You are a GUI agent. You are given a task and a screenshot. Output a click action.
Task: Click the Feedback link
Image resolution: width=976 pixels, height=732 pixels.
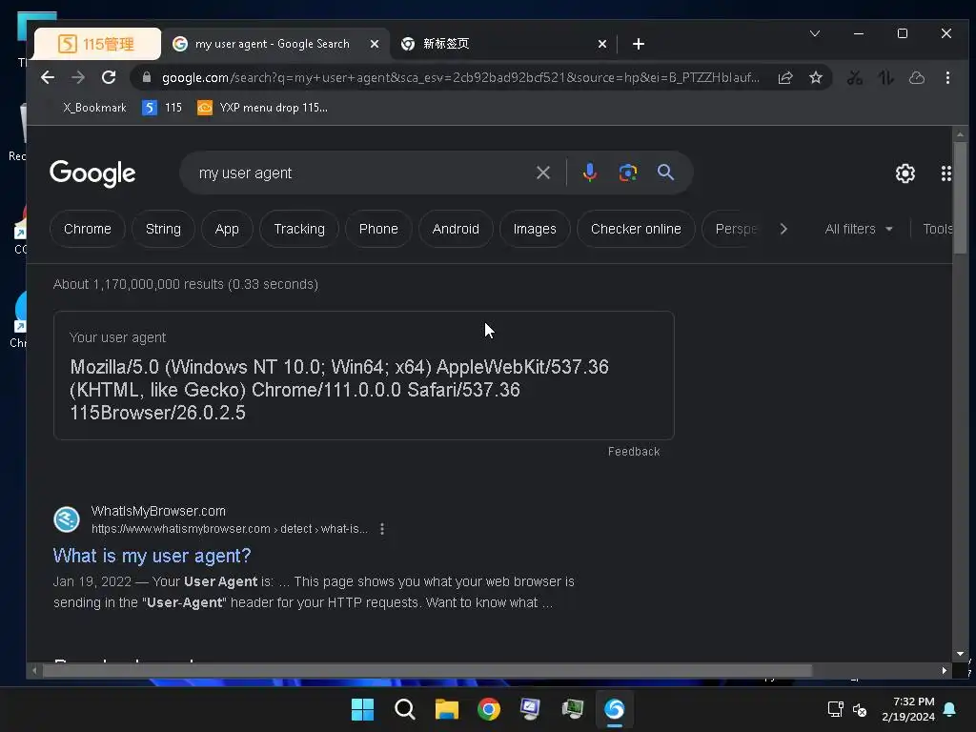(x=634, y=451)
